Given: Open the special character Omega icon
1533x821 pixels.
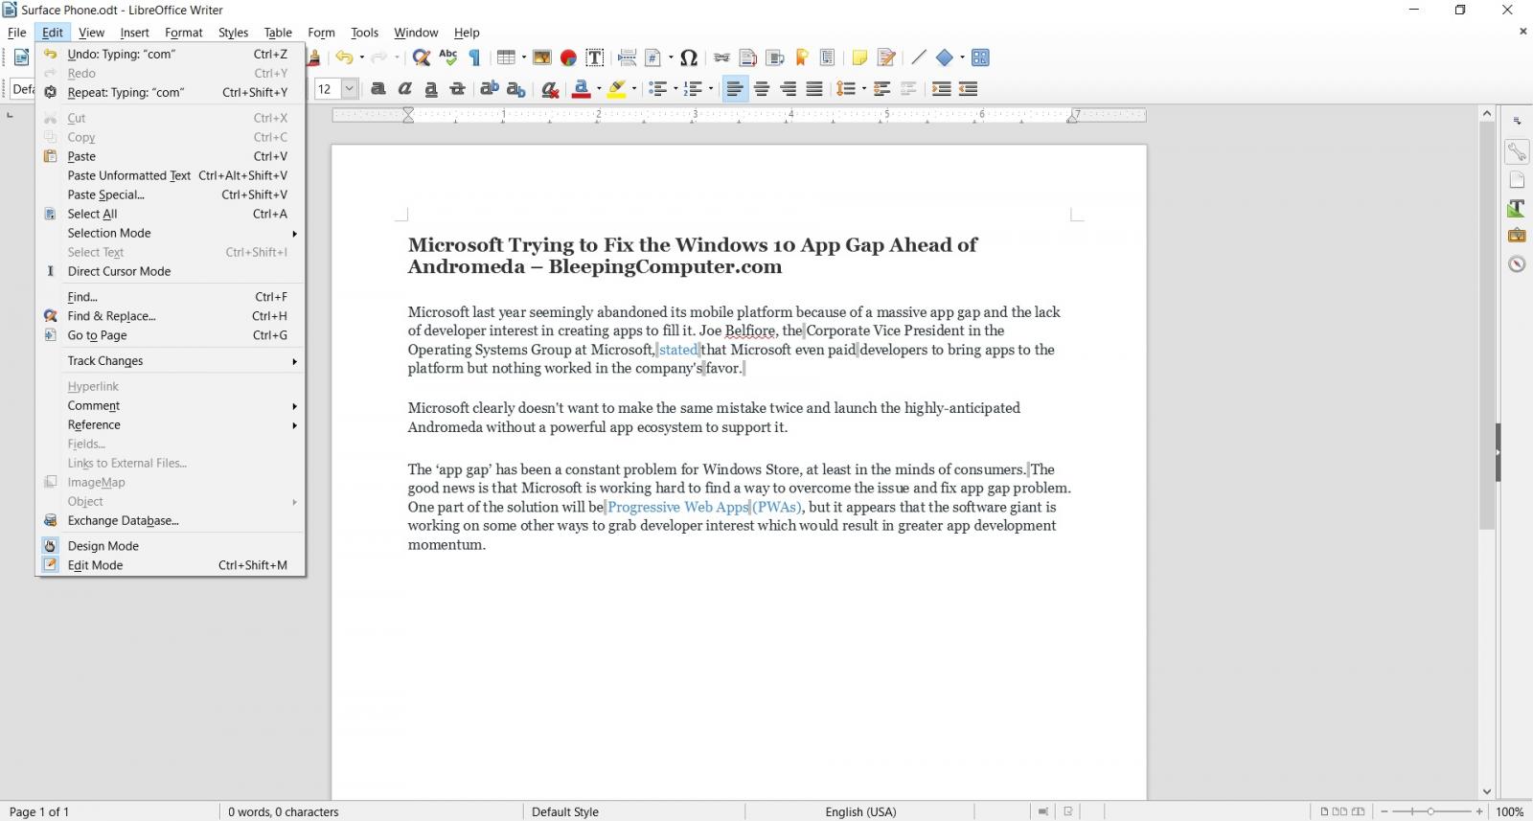Looking at the screenshot, I should tap(689, 57).
